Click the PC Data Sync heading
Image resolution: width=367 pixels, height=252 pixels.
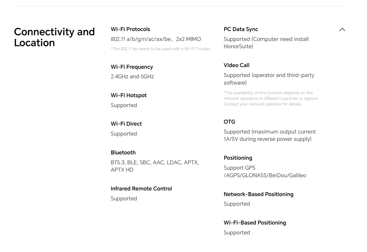(x=241, y=29)
